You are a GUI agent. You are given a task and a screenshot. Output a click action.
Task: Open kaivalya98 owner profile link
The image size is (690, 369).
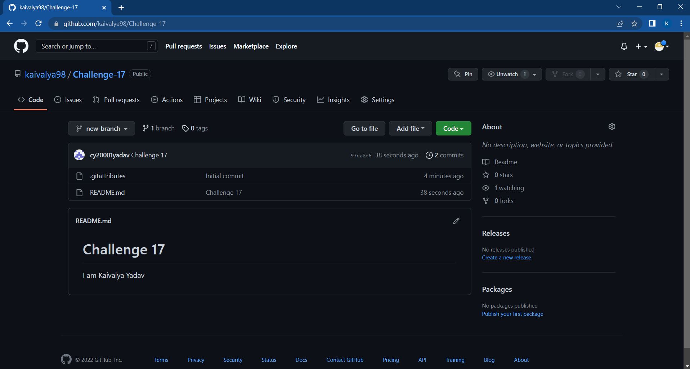[45, 74]
